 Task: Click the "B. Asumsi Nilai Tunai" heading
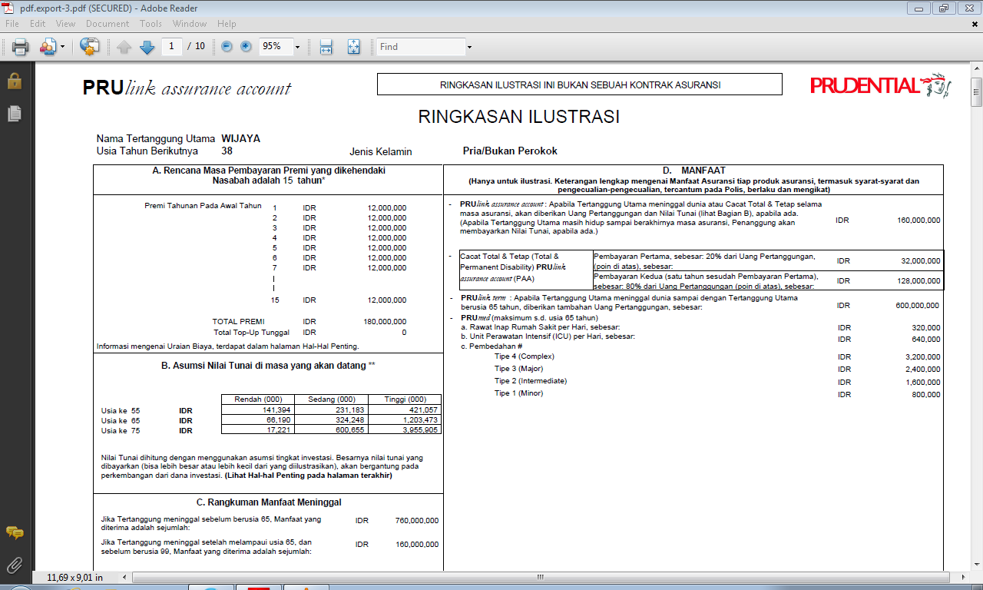tap(269, 366)
